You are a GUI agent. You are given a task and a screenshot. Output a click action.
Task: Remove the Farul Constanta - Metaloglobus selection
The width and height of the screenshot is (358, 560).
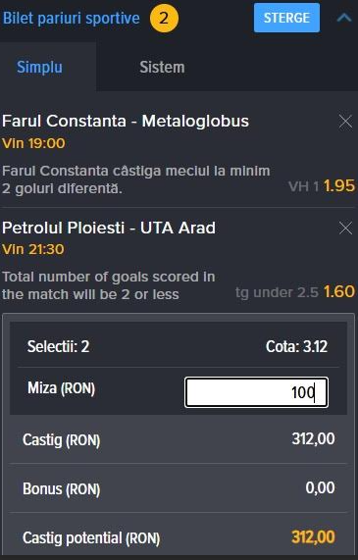pyautogui.click(x=345, y=122)
